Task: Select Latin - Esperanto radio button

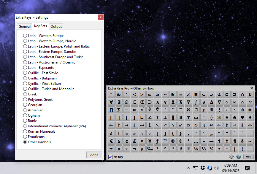Action: click(x=39, y=68)
